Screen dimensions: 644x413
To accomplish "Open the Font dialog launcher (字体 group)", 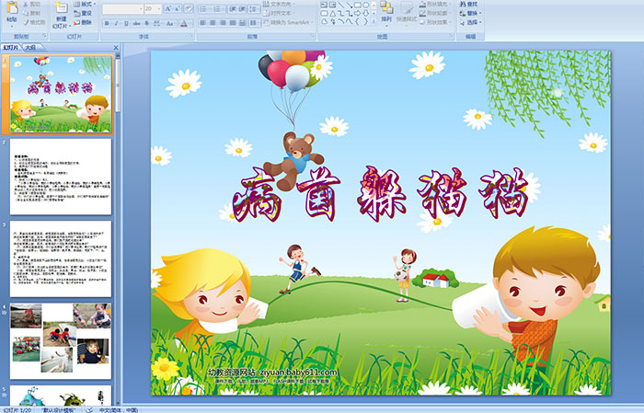I will click(191, 36).
